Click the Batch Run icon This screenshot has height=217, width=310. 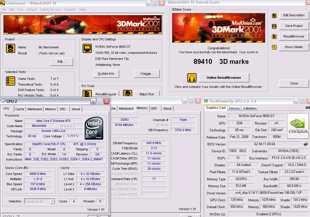point(128,93)
